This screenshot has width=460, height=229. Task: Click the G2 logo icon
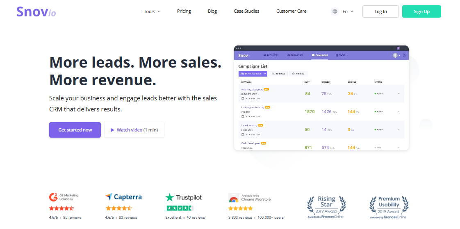(53, 197)
